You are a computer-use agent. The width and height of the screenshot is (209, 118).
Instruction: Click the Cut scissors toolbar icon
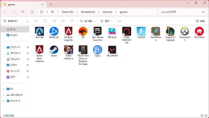click(27, 21)
